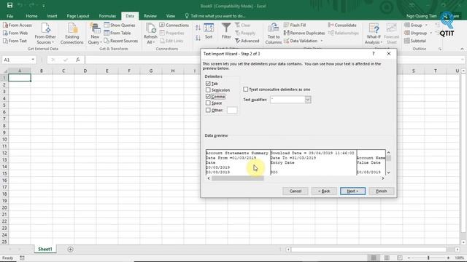
Task: Click Show Queries in ribbon
Action: tap(120, 25)
